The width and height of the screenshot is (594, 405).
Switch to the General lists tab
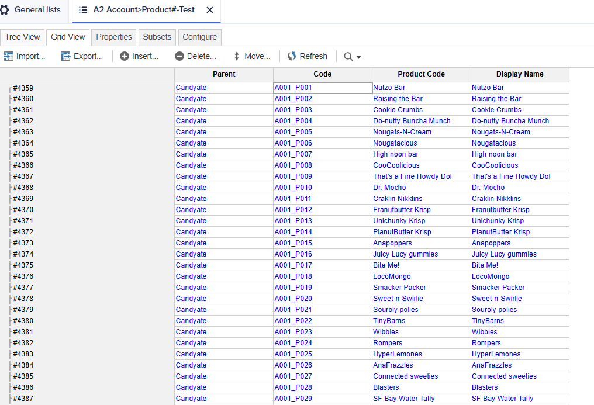tap(33, 10)
